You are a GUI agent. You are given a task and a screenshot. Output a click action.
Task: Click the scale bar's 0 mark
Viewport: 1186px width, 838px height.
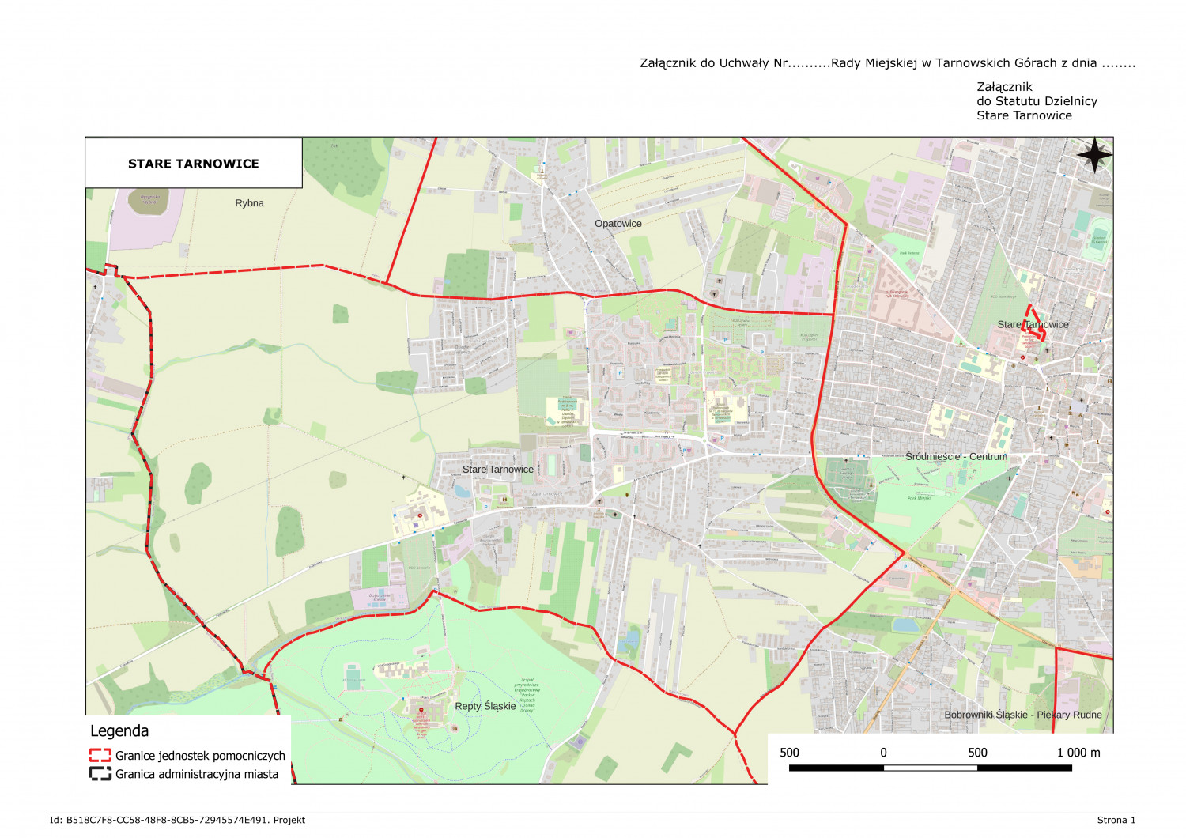click(x=883, y=753)
